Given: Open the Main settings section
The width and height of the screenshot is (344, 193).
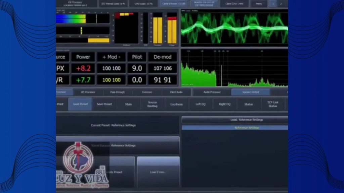Looking at the screenshot, I should pyautogui.click(x=128, y=104).
